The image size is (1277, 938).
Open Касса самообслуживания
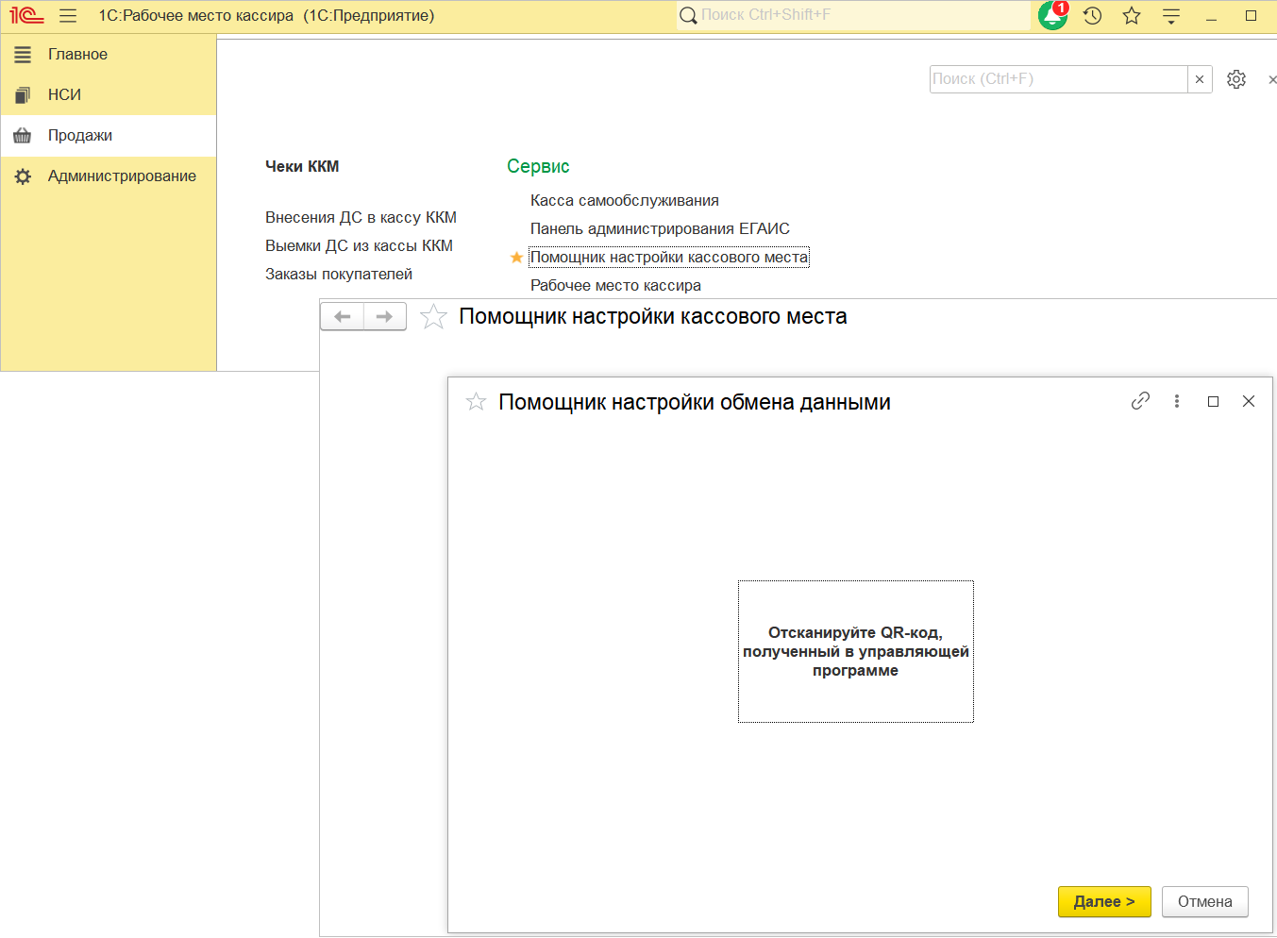click(x=625, y=200)
